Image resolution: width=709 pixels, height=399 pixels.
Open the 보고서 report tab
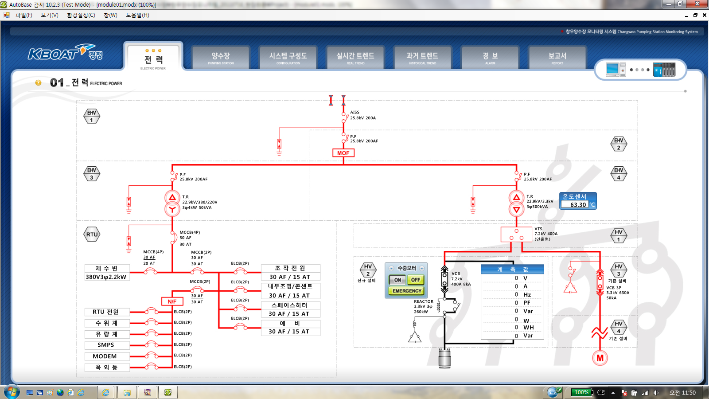coord(557,57)
